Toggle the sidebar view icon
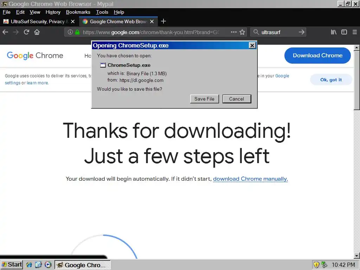The height and width of the screenshot is (270, 360). (344, 32)
